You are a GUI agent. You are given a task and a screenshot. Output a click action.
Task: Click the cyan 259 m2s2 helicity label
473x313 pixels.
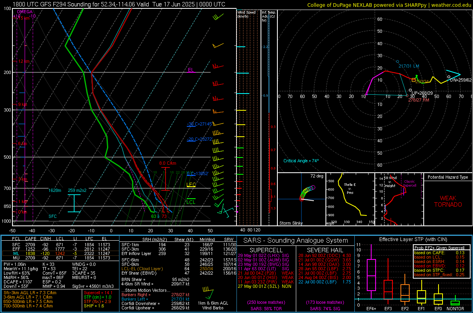[77, 190]
